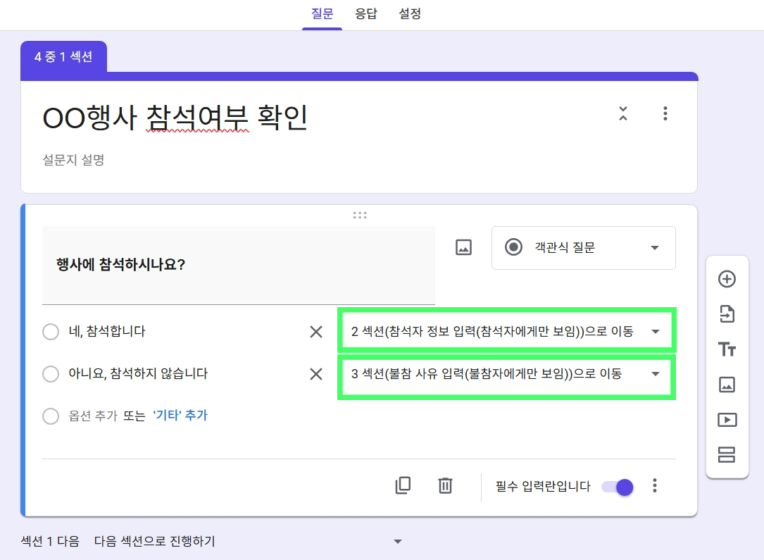Click the question field '행사에 참석하시나요?'
Viewport: 764px width, 560px height.
238,265
